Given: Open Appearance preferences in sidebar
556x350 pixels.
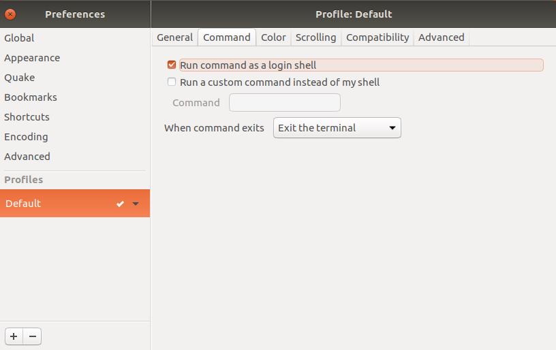Looking at the screenshot, I should pyautogui.click(x=75, y=58).
